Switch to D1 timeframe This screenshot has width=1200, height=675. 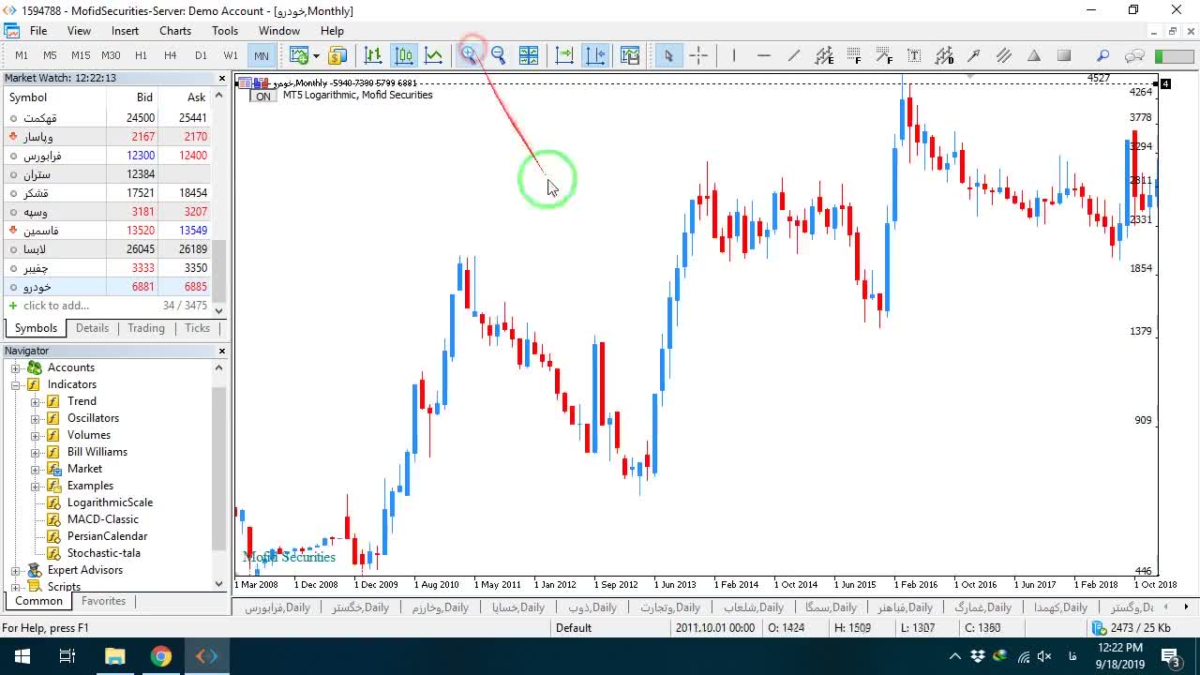pos(201,55)
